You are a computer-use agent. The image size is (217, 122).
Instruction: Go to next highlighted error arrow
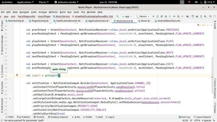coord(211,25)
